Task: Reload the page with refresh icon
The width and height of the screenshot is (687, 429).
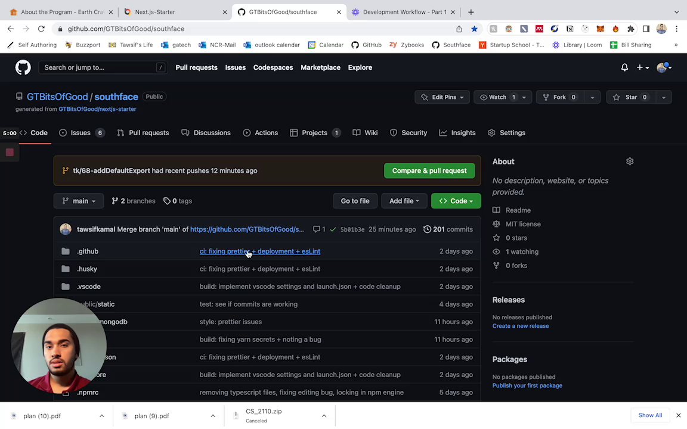Action: tap(41, 29)
